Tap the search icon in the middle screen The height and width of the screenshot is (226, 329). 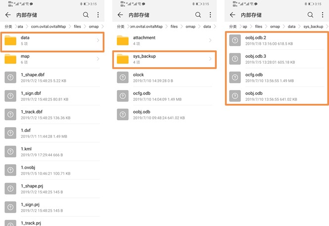click(x=198, y=15)
